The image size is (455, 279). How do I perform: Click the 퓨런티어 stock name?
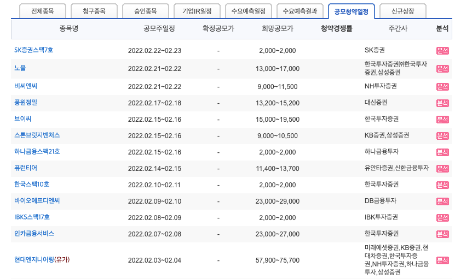coord(26,168)
